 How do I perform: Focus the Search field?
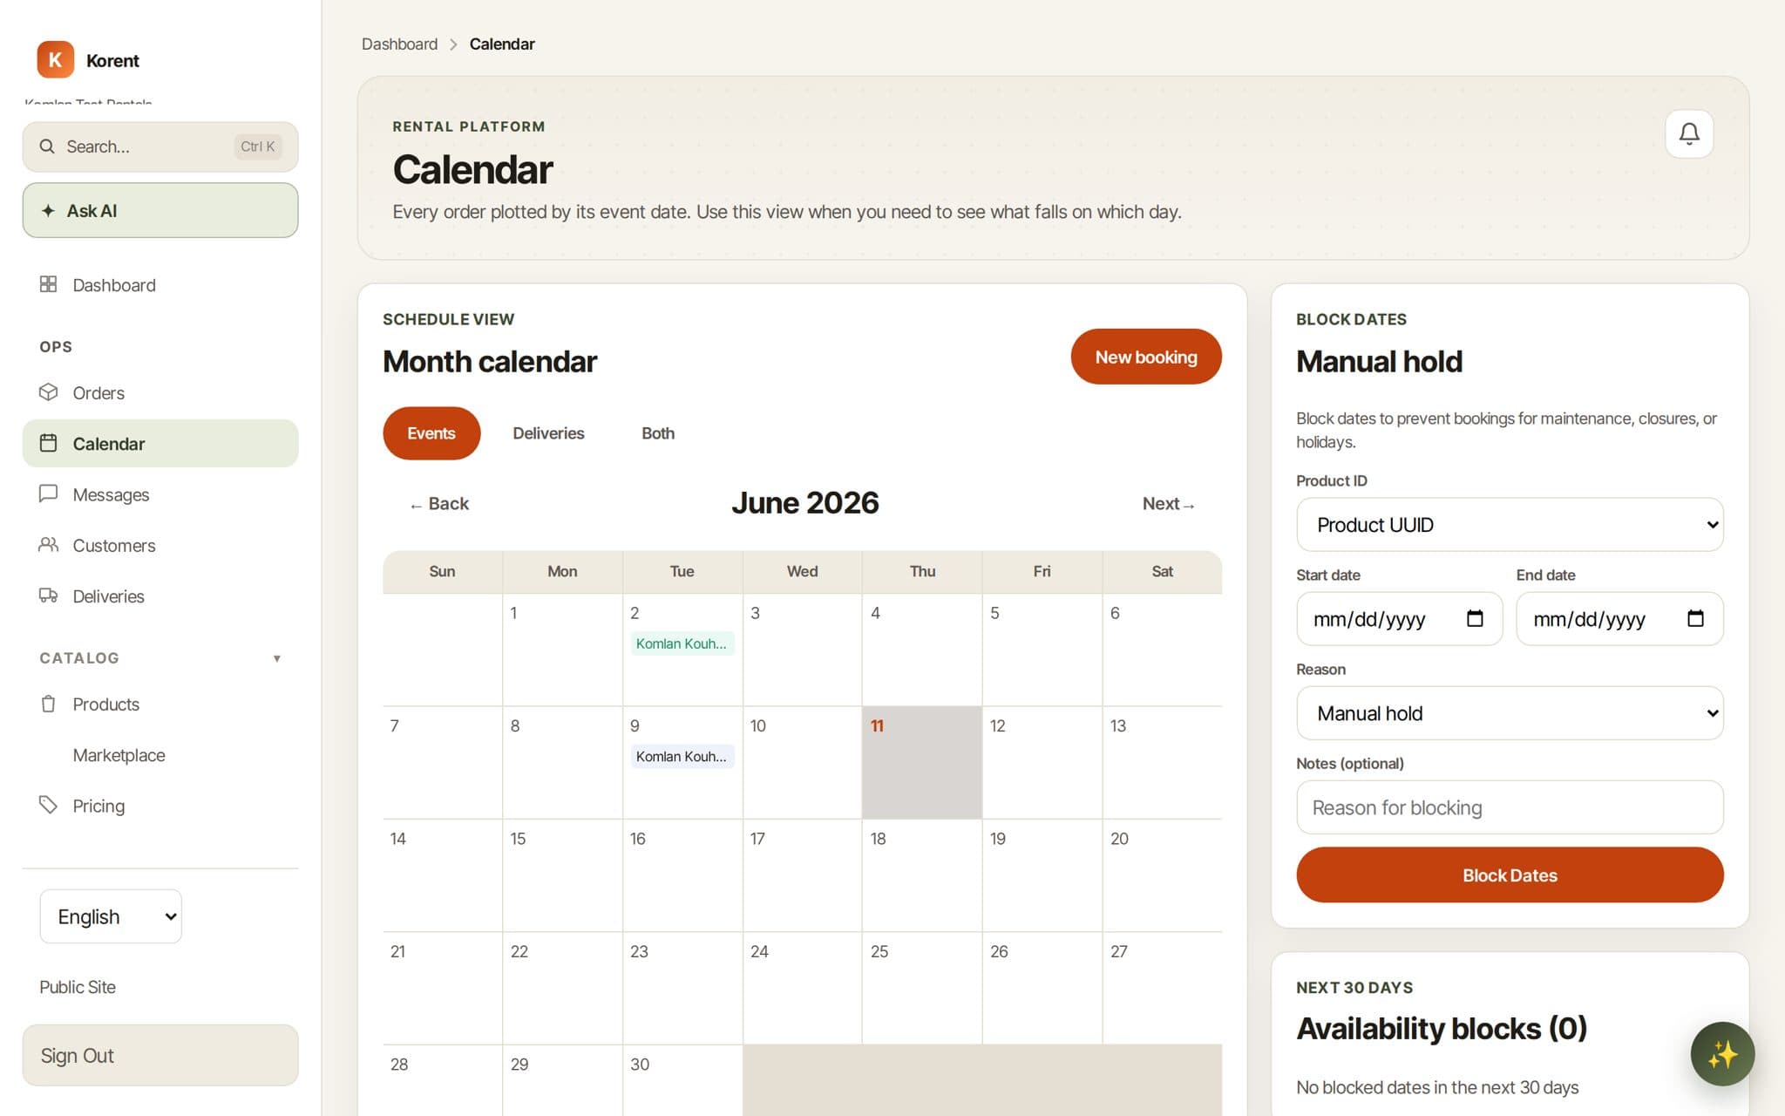[x=160, y=146]
